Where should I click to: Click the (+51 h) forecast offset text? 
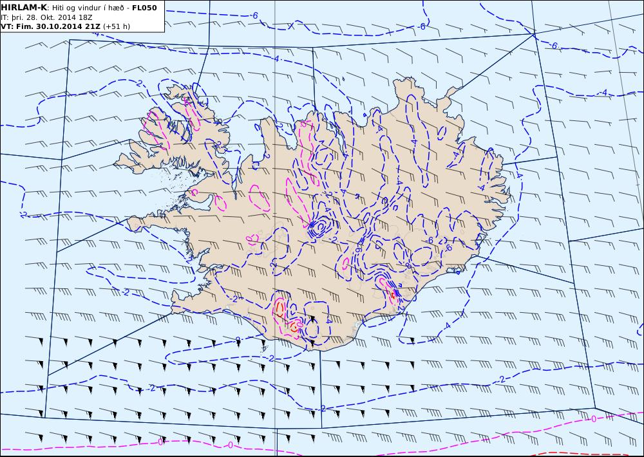click(x=116, y=26)
